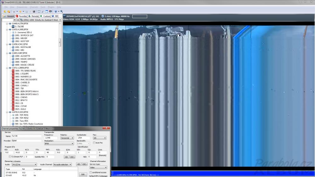The image size is (315, 177).
Task: Click the Symbolrate field showing 1704
Action: click(x=83, y=138)
